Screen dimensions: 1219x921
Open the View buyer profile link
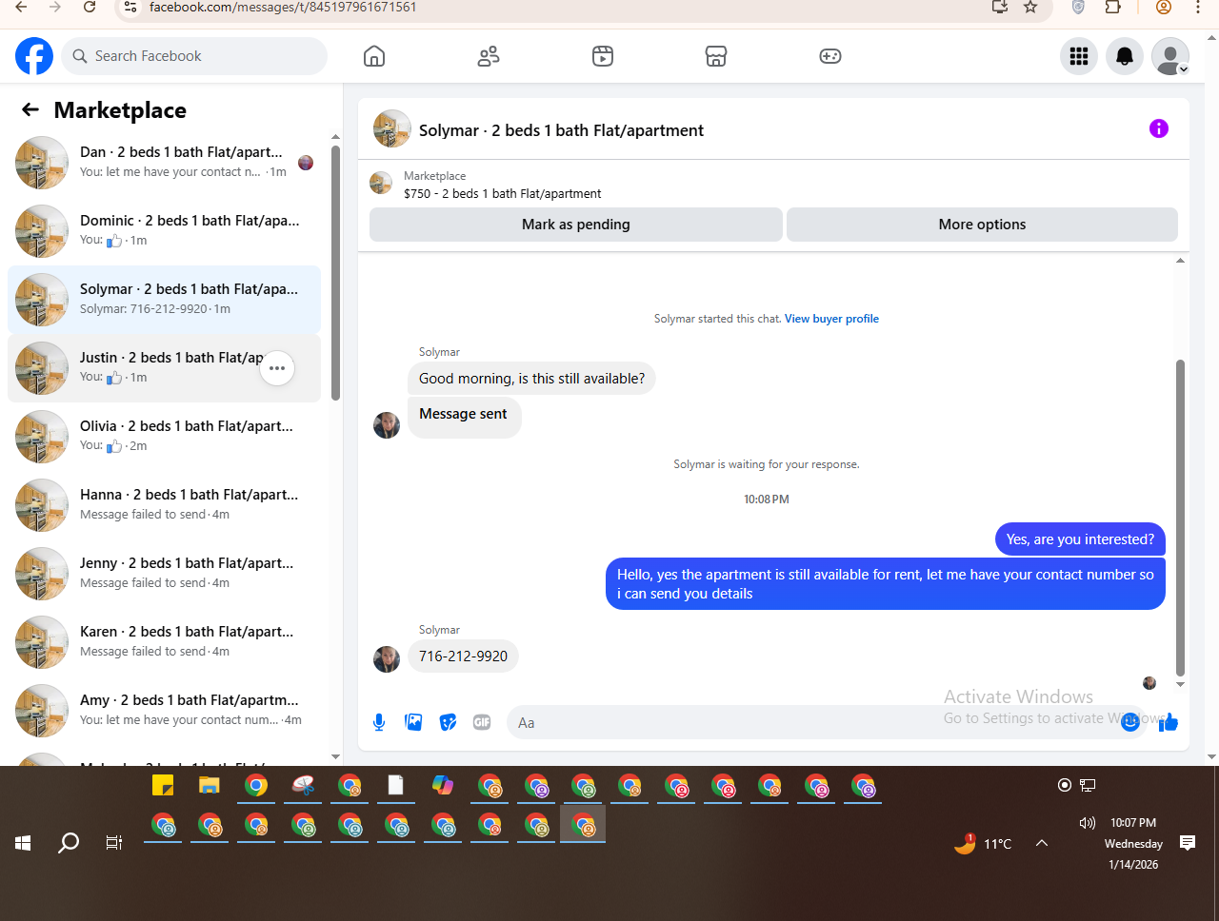click(831, 319)
